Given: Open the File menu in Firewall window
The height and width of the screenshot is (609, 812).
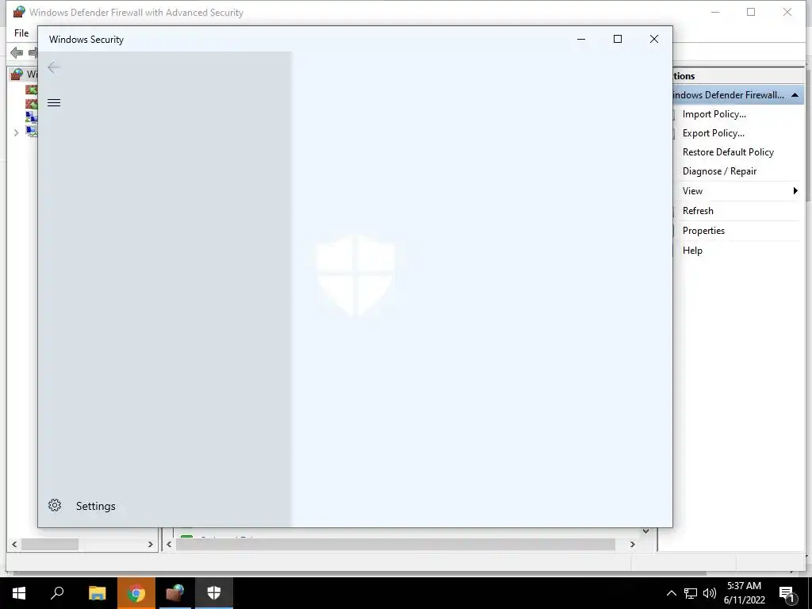Looking at the screenshot, I should coord(21,33).
